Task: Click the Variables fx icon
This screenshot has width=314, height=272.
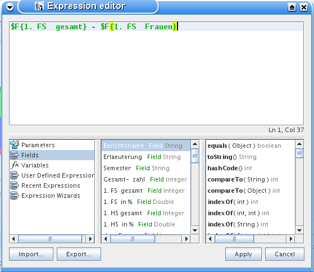Action: [x=15, y=165]
